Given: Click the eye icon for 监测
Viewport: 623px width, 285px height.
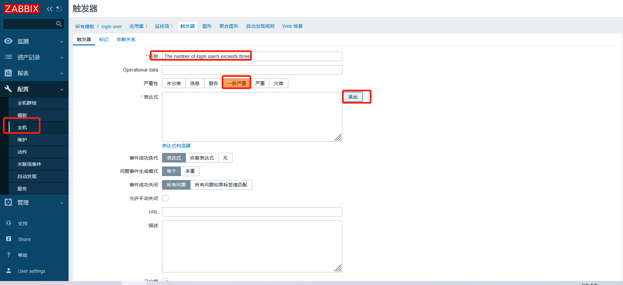Looking at the screenshot, I should point(8,41).
